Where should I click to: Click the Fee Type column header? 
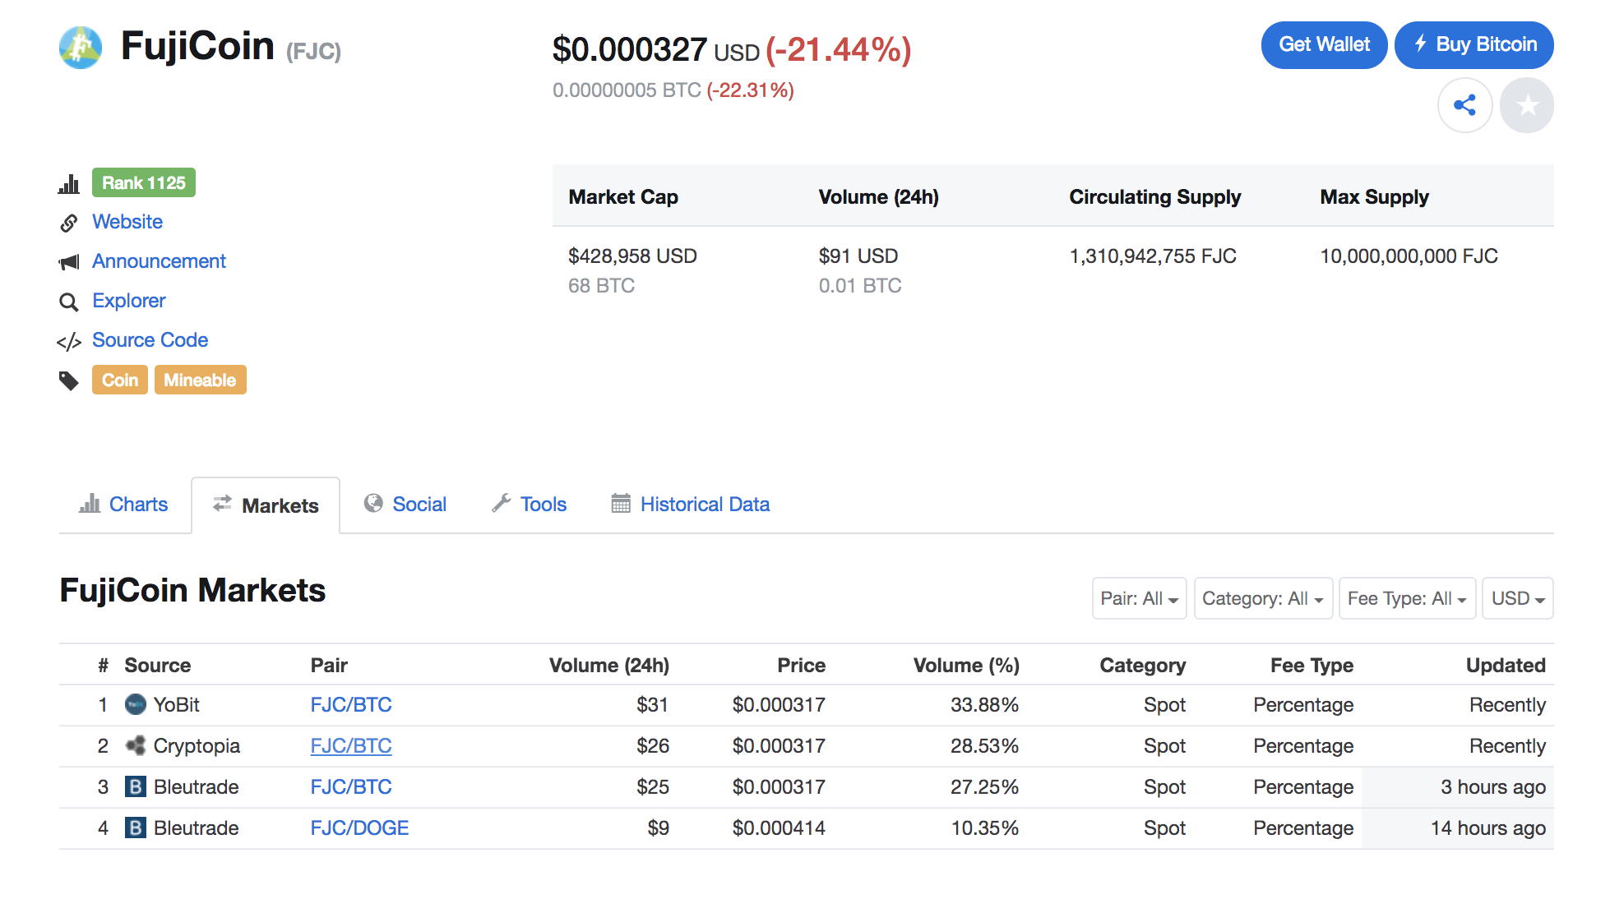(1312, 665)
